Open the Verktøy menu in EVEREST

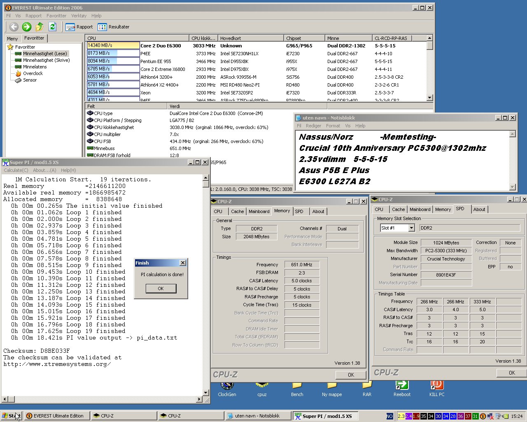pos(79,16)
